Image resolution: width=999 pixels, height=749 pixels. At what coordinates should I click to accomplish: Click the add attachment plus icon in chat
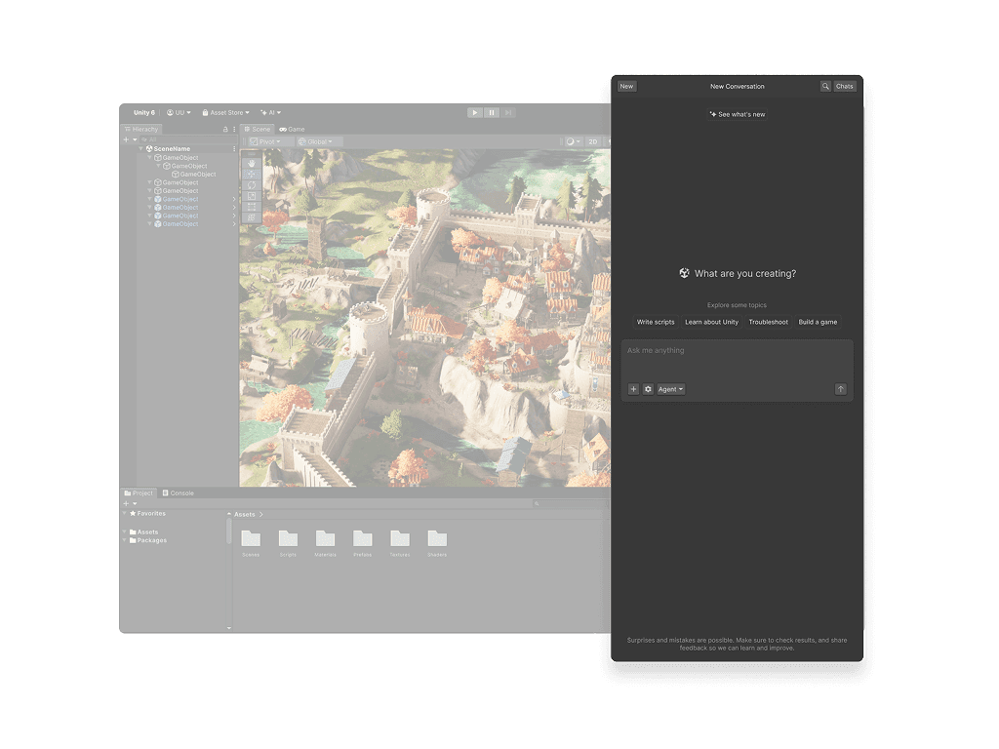pyautogui.click(x=633, y=389)
